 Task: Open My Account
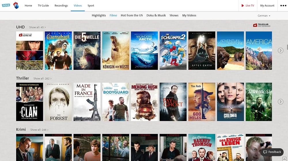[267, 5]
